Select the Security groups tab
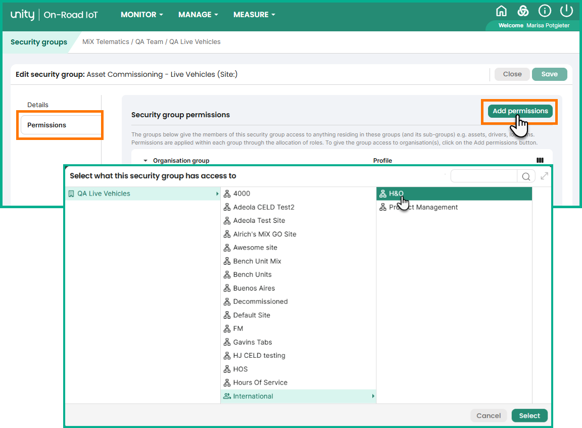The width and height of the screenshot is (582, 428). click(x=39, y=42)
